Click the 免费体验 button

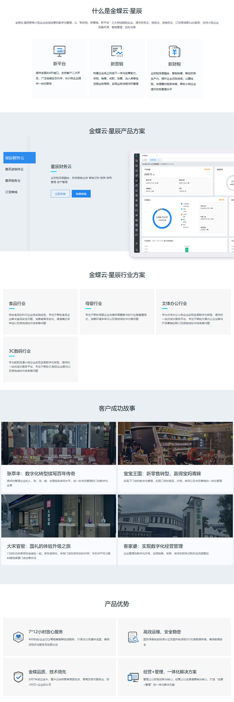(81, 194)
